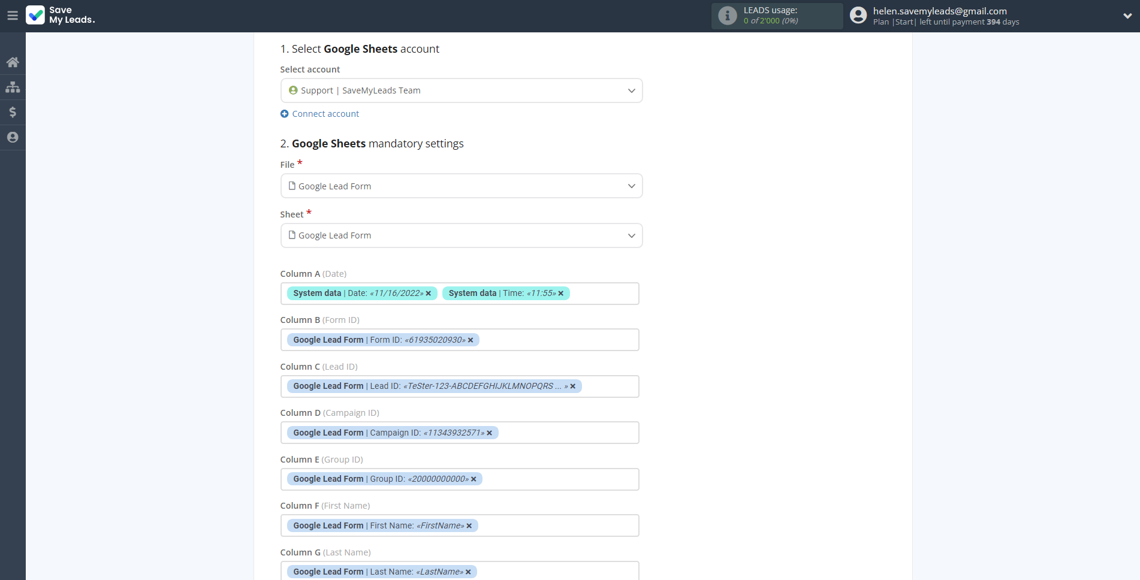Open billing dollar icon in sidebar

tap(13, 112)
